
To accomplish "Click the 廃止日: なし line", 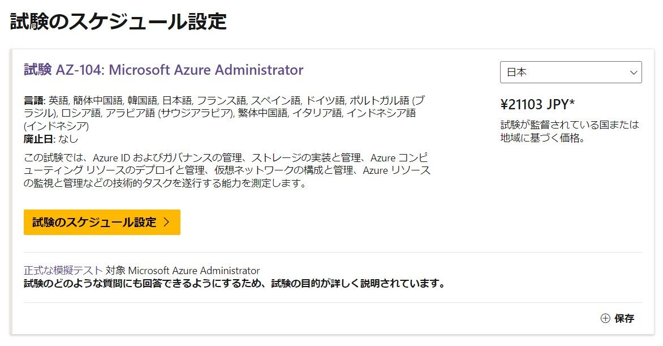I will pyautogui.click(x=51, y=139).
